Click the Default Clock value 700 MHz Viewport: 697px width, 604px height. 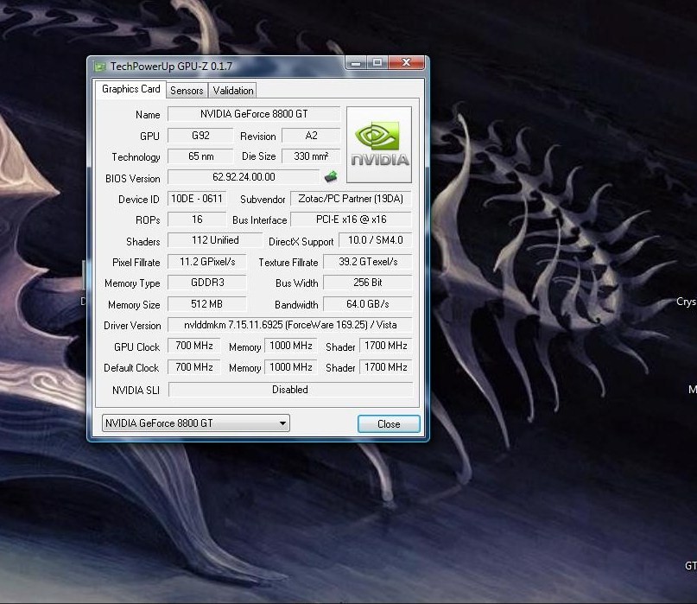pyautogui.click(x=193, y=367)
